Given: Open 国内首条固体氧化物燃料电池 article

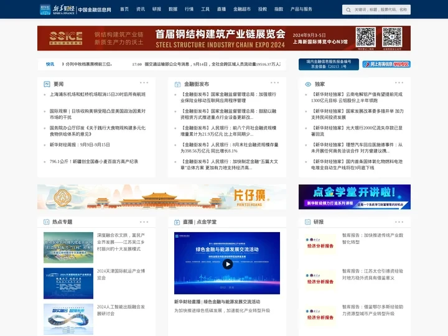Looking at the screenshot, I should 357,164.
